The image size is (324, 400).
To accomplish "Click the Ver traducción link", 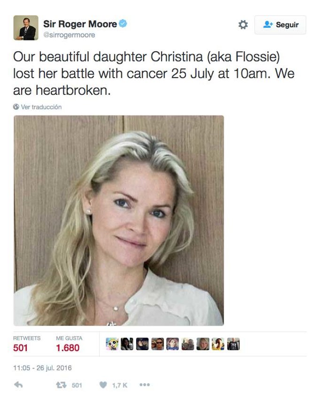I will 41,107.
